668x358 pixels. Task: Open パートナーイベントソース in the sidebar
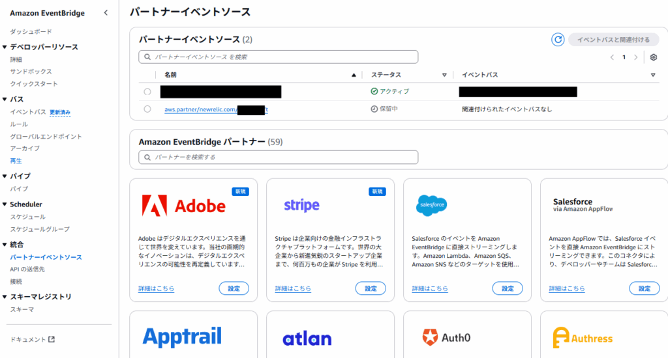click(x=46, y=257)
